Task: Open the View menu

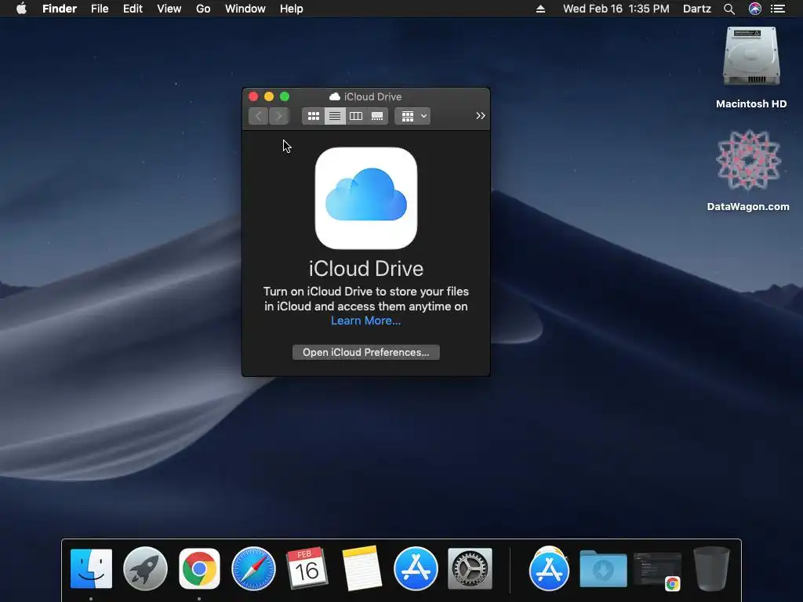Action: 169,9
